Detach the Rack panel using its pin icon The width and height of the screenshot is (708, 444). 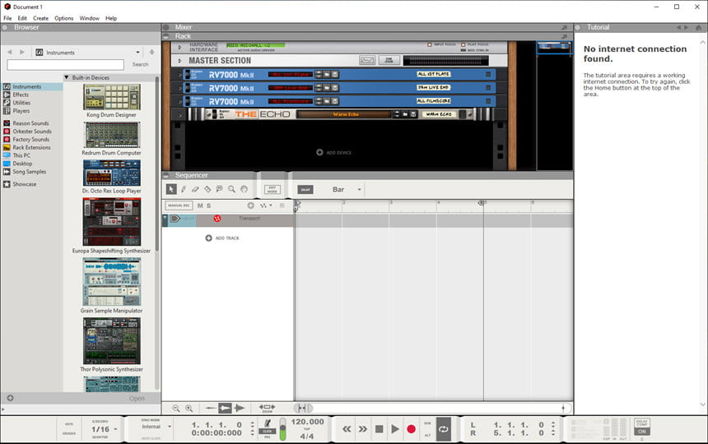(x=564, y=36)
